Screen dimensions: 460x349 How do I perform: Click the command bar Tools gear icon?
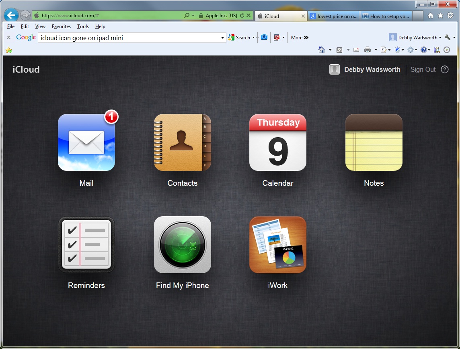[411, 50]
